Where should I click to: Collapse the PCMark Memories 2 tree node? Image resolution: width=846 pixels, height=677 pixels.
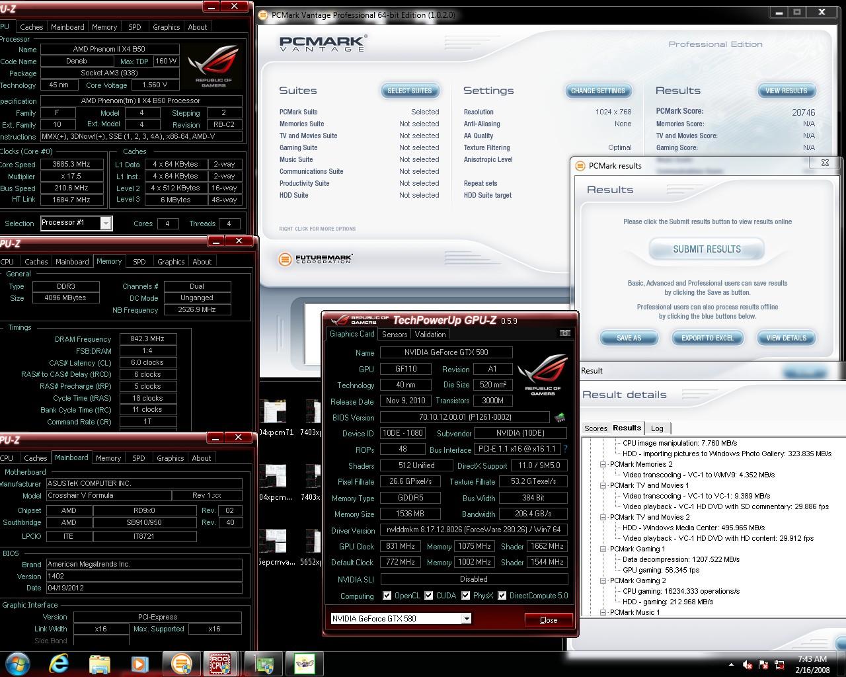(x=603, y=464)
